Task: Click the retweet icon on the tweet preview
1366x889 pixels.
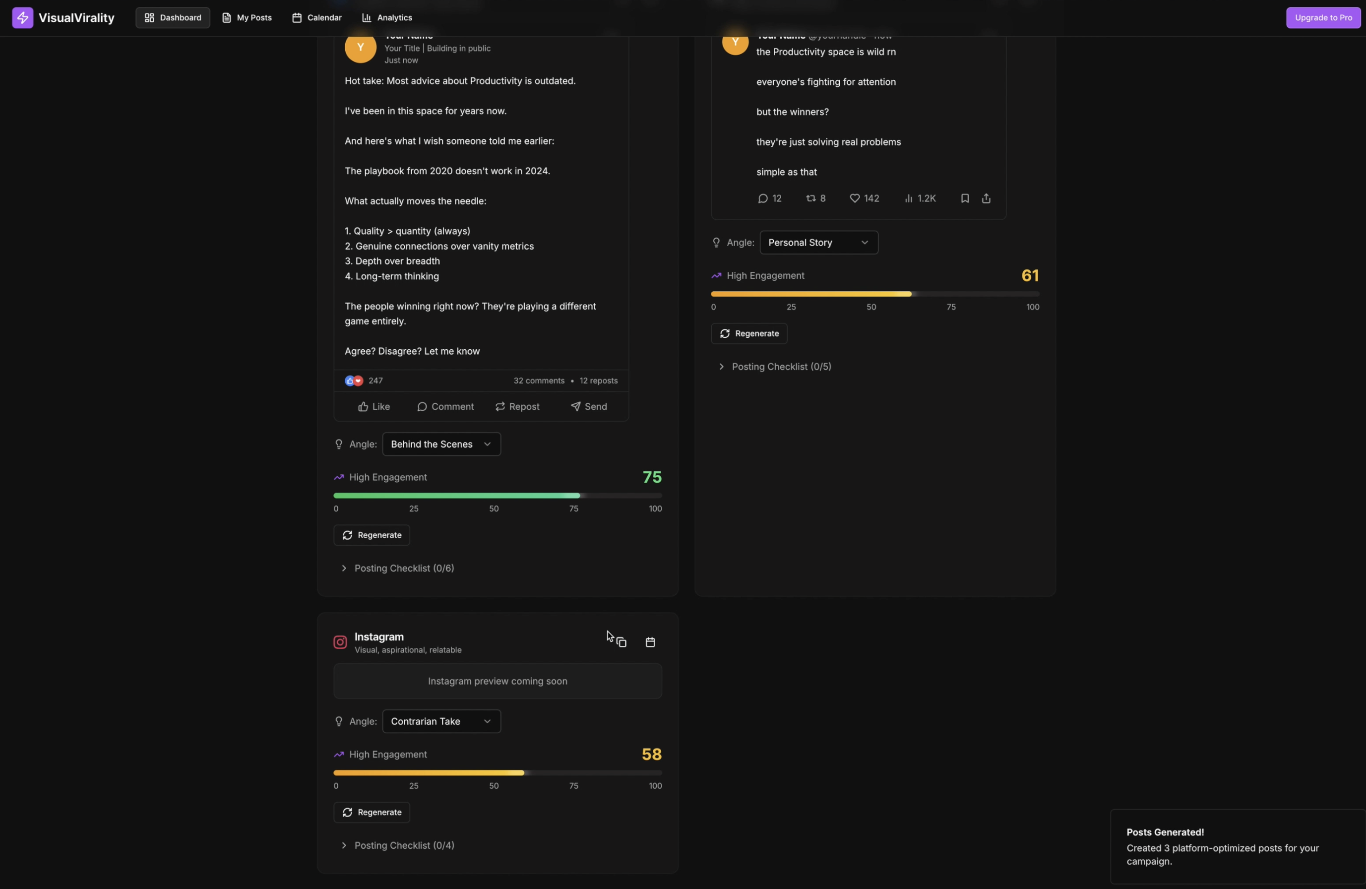Action: tap(810, 198)
